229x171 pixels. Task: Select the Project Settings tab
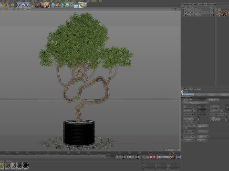click(x=187, y=95)
